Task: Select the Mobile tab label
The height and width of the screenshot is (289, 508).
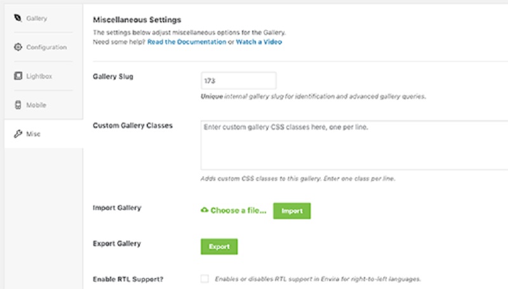Action: point(36,105)
